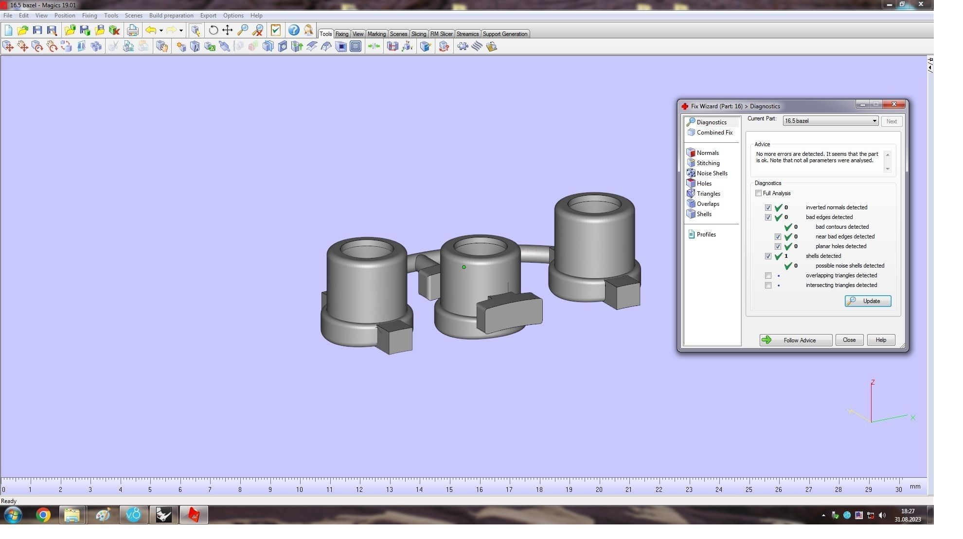Click the Print icon in toolbar
This screenshot has width=963, height=539.
(132, 30)
